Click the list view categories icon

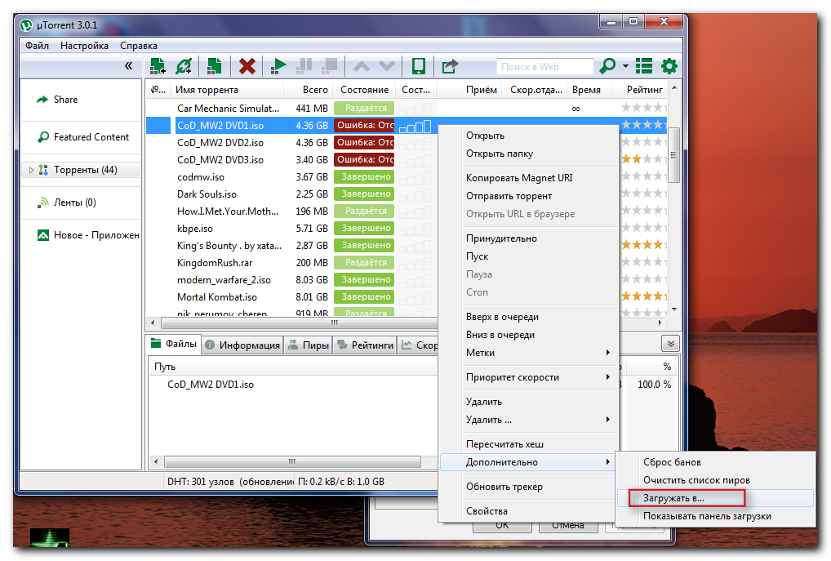tap(644, 66)
